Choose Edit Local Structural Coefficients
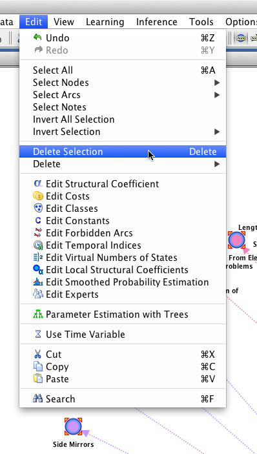This screenshot has height=454, width=257. [x=123, y=270]
